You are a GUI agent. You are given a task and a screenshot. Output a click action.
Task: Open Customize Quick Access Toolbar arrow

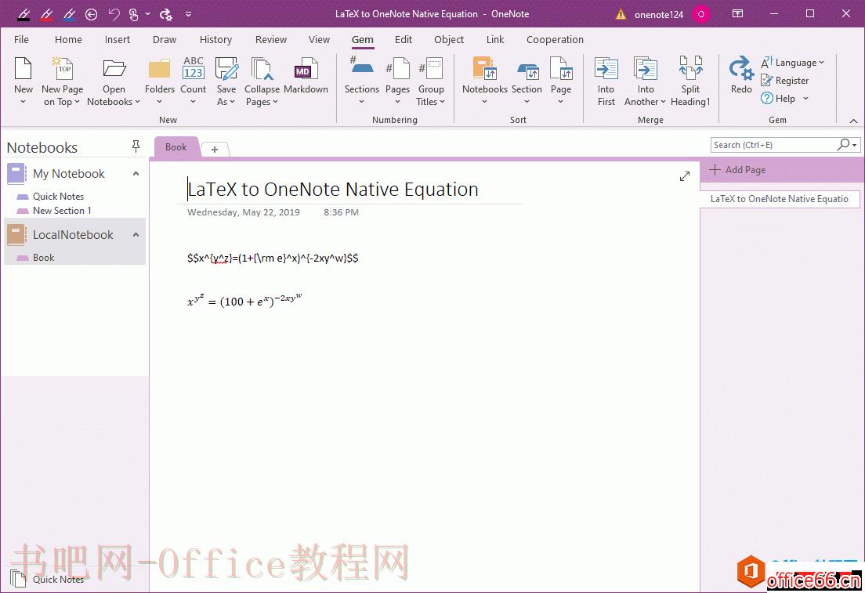188,14
